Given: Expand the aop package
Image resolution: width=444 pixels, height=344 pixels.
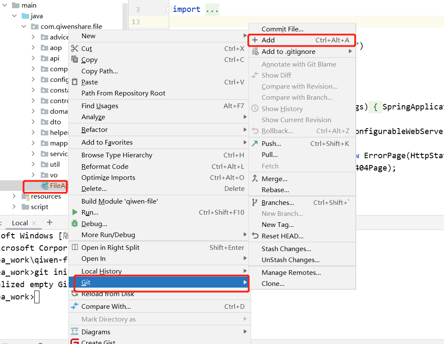Looking at the screenshot, I should point(33,48).
